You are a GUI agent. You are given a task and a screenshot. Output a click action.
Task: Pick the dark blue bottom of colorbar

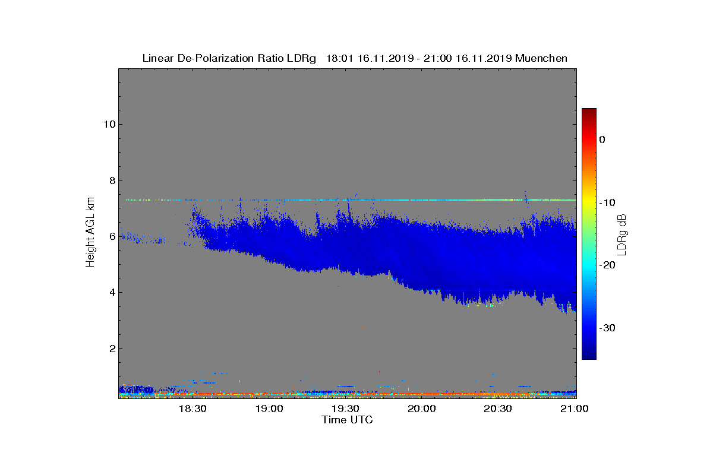(x=589, y=355)
